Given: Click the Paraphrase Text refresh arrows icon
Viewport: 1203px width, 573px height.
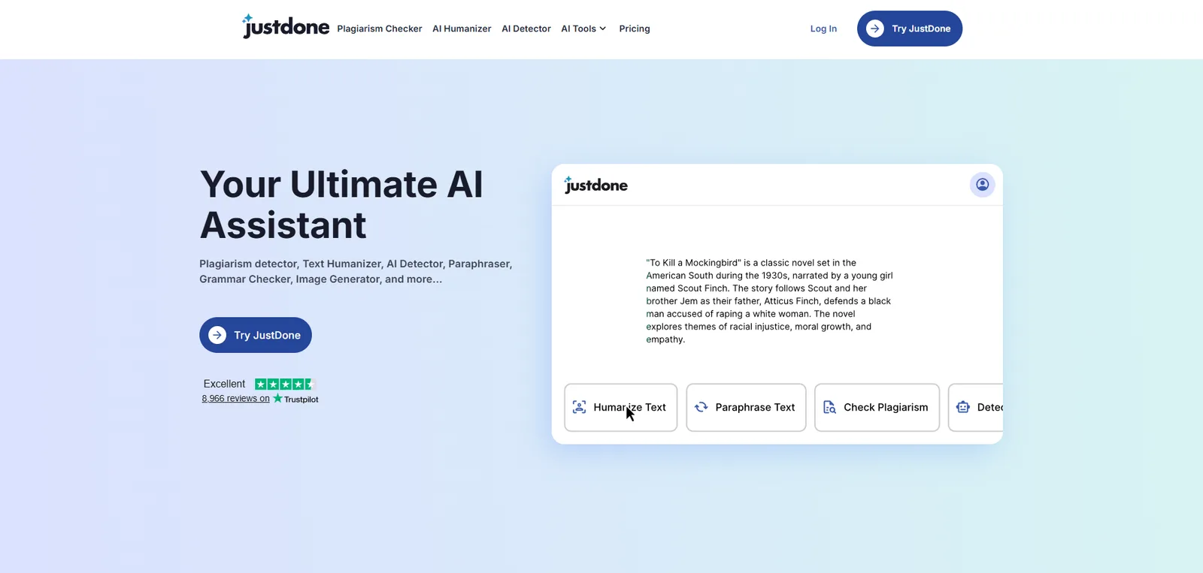Looking at the screenshot, I should click(701, 407).
